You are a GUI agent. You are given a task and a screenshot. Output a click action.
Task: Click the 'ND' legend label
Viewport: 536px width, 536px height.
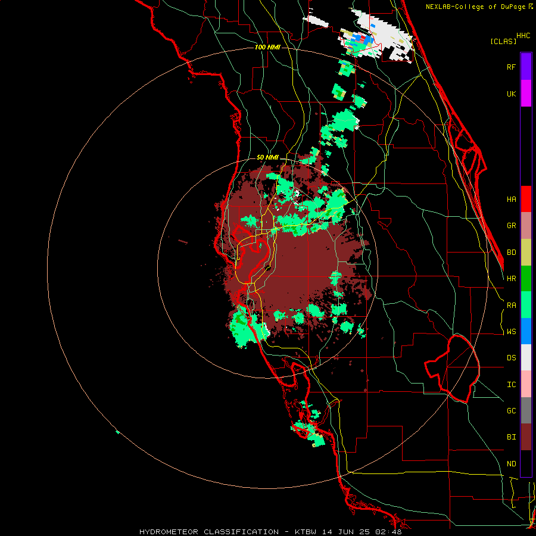(511, 464)
